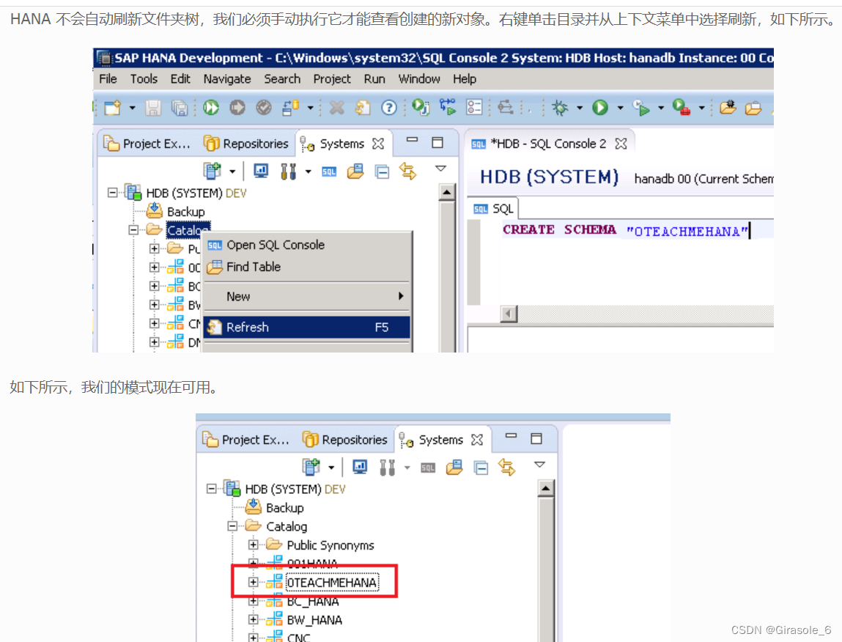The width and height of the screenshot is (842, 642).
Task: Switch to Repositories tab in first screenshot
Action: tap(246, 144)
